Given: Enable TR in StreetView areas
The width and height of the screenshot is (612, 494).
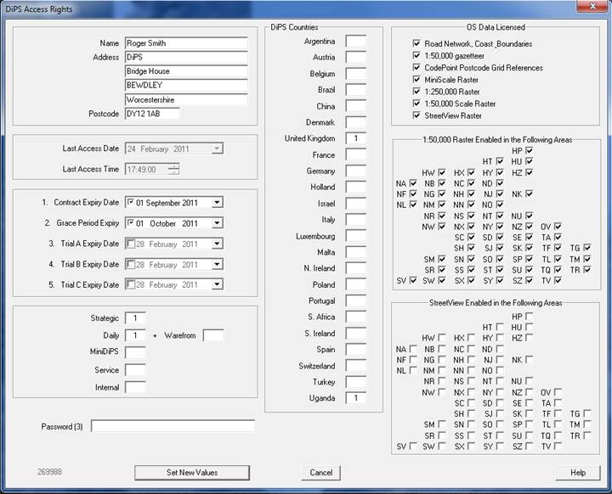Looking at the screenshot, I should pyautogui.click(x=587, y=435).
